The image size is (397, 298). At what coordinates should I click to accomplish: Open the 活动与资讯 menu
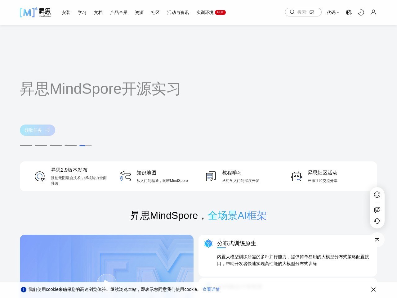[178, 12]
